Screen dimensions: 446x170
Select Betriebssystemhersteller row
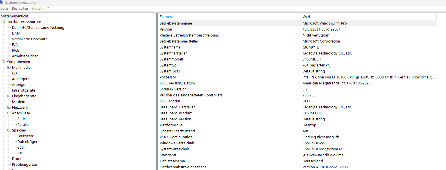(297, 41)
